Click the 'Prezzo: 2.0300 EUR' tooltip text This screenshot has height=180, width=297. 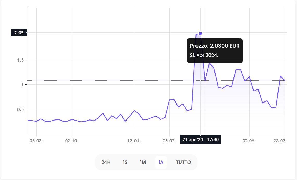(214, 46)
